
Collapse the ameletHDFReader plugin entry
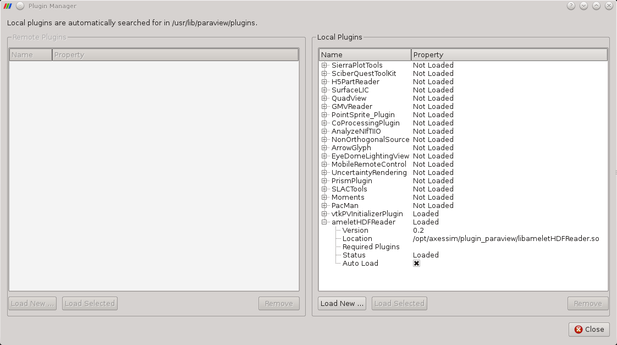[x=324, y=222]
